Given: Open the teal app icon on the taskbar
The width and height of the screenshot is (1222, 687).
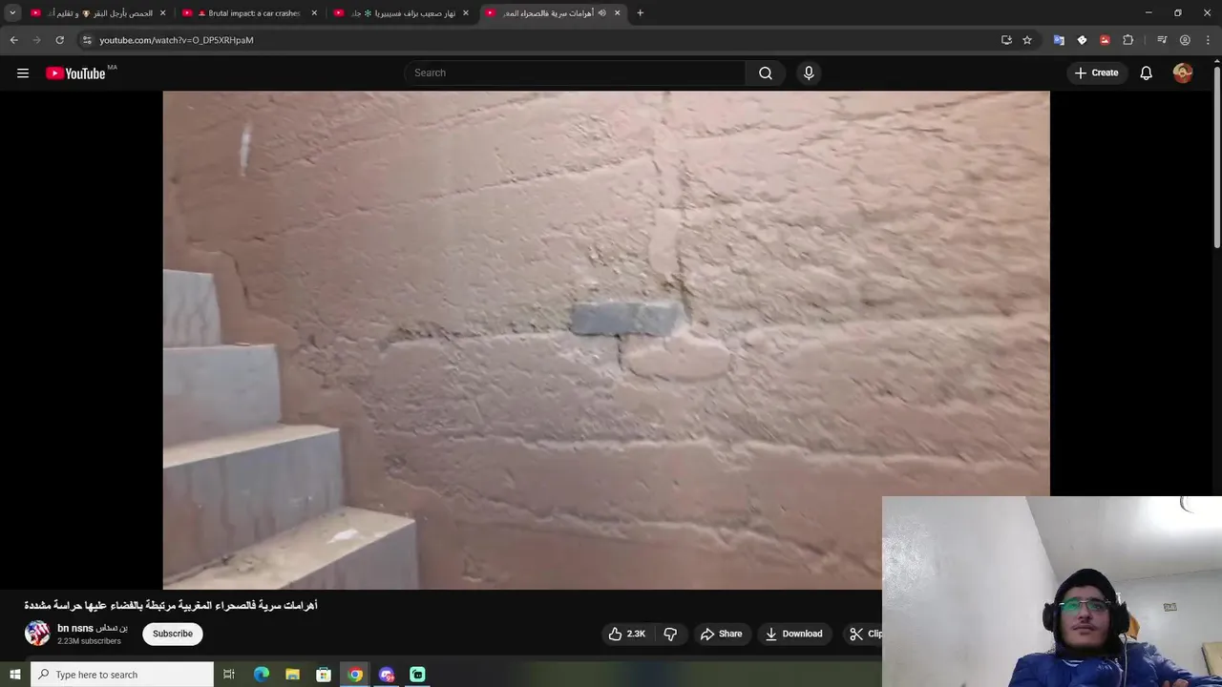Looking at the screenshot, I should [x=417, y=675].
